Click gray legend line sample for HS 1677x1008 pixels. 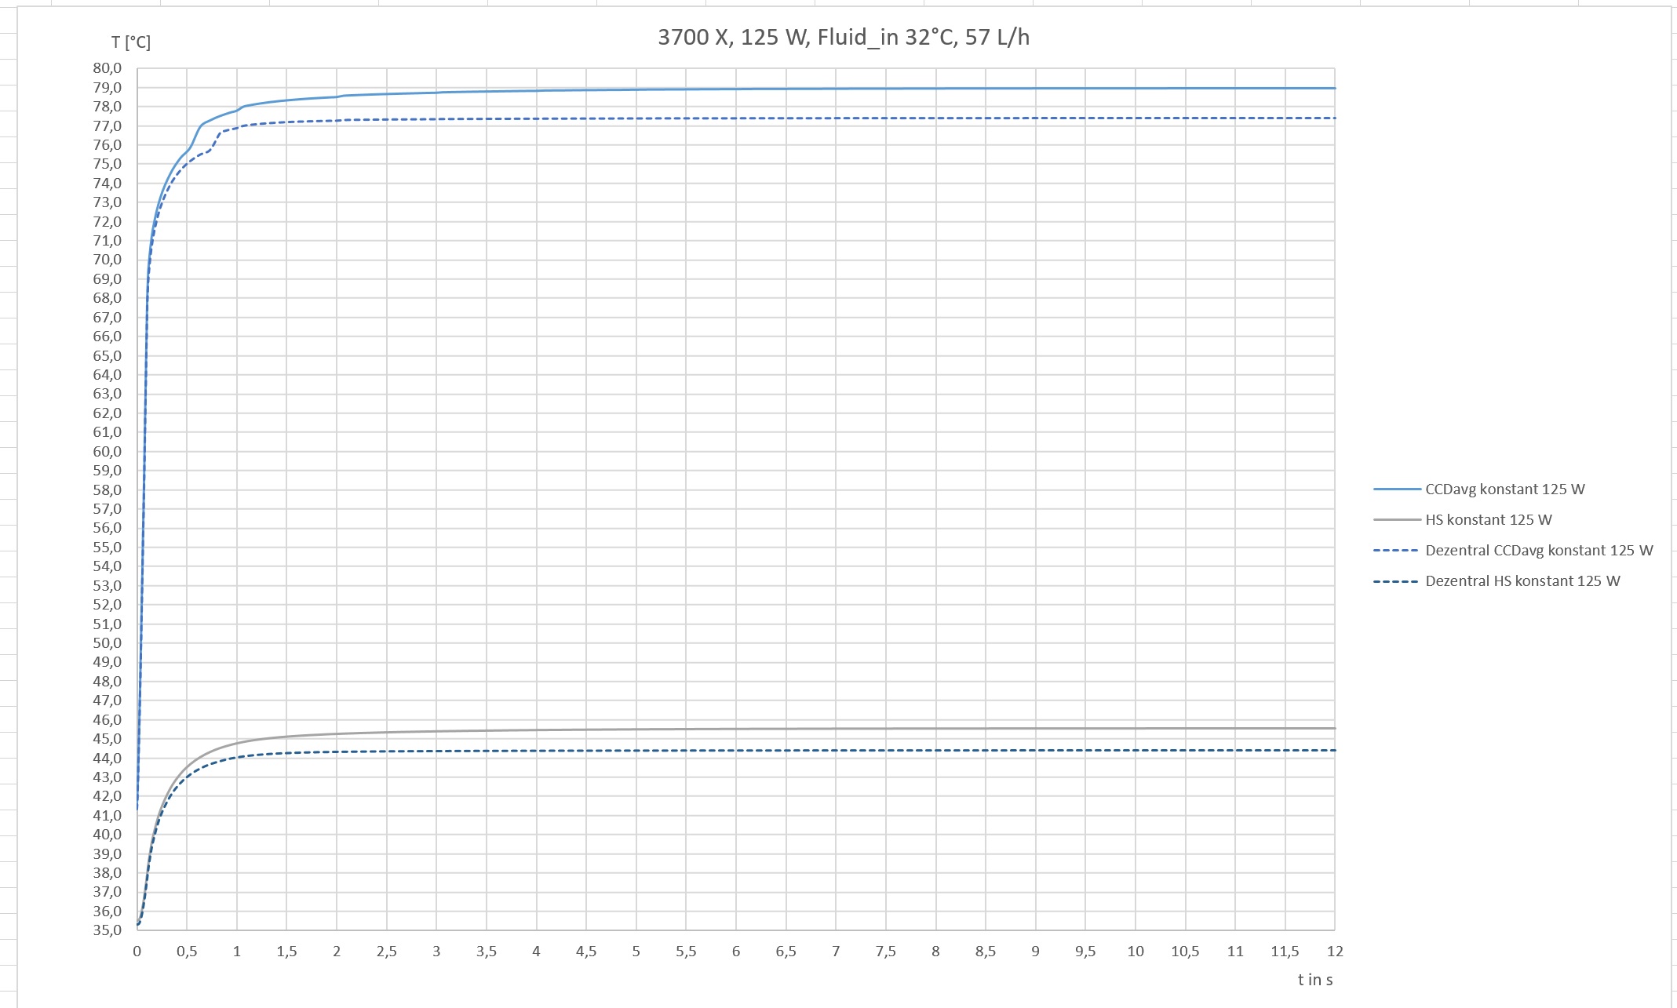tap(1397, 520)
